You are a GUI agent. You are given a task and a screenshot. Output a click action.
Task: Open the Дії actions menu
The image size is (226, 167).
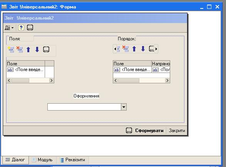click(x=9, y=28)
